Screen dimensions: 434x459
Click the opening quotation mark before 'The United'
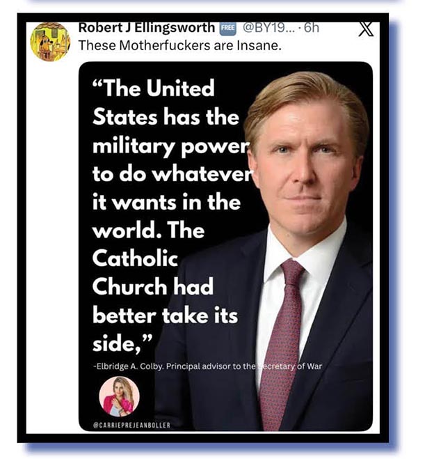coord(98,86)
